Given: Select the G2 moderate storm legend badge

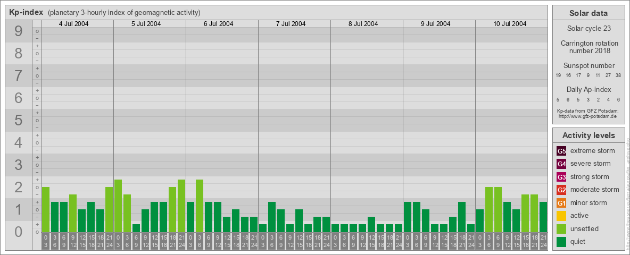Looking at the screenshot, I should pyautogui.click(x=562, y=190).
